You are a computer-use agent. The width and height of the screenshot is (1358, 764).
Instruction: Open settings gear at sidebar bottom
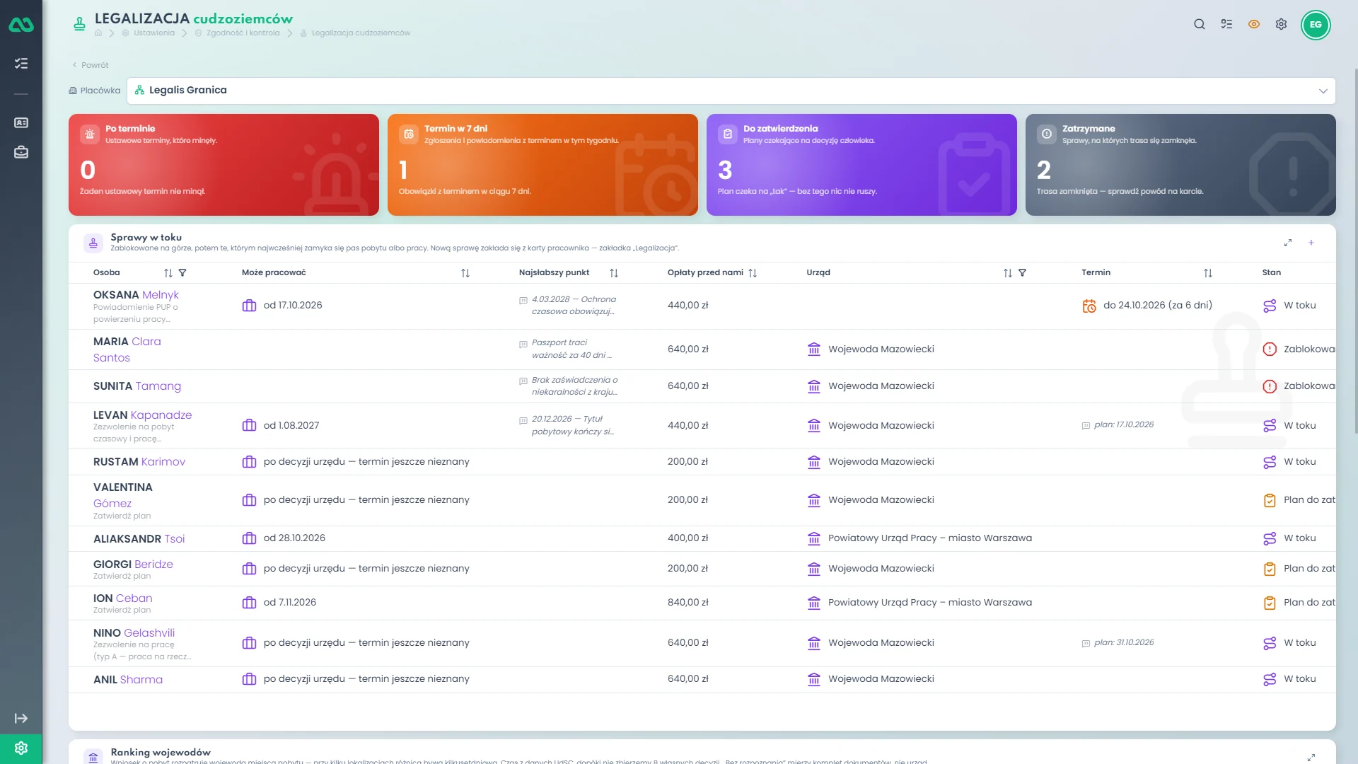(x=21, y=748)
